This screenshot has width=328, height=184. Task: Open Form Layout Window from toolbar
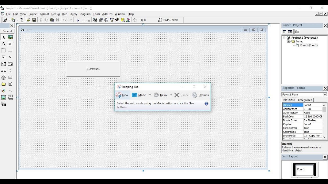(106, 20)
